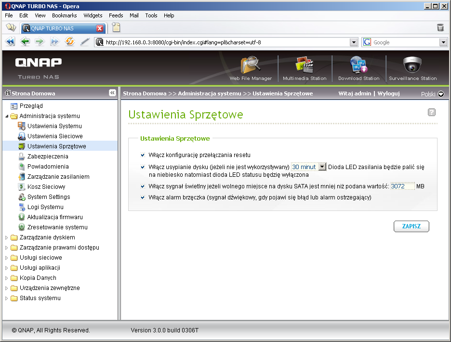Image resolution: width=451 pixels, height=342 pixels.
Task: Open the 30 minut standby time dropdown
Action: tap(309, 167)
